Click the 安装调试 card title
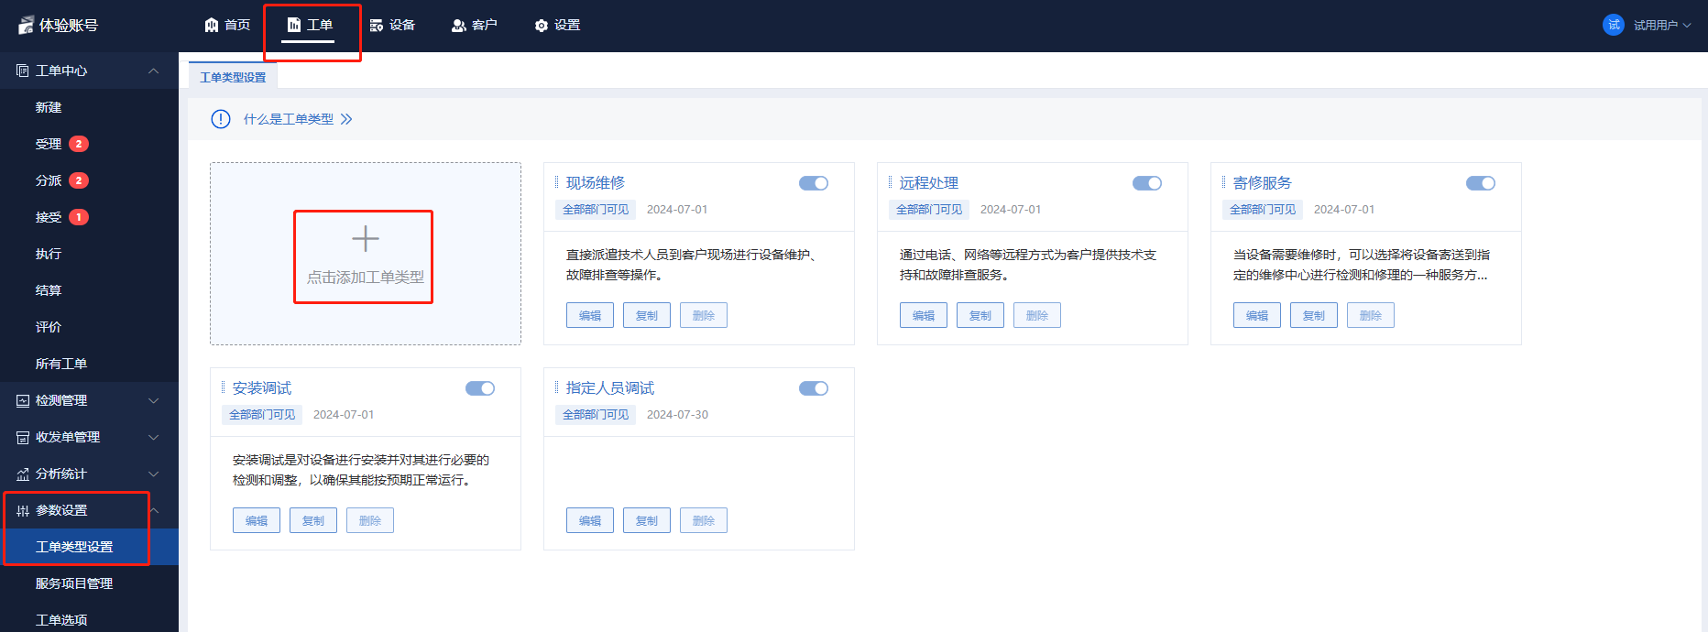The image size is (1708, 632). [x=262, y=388]
